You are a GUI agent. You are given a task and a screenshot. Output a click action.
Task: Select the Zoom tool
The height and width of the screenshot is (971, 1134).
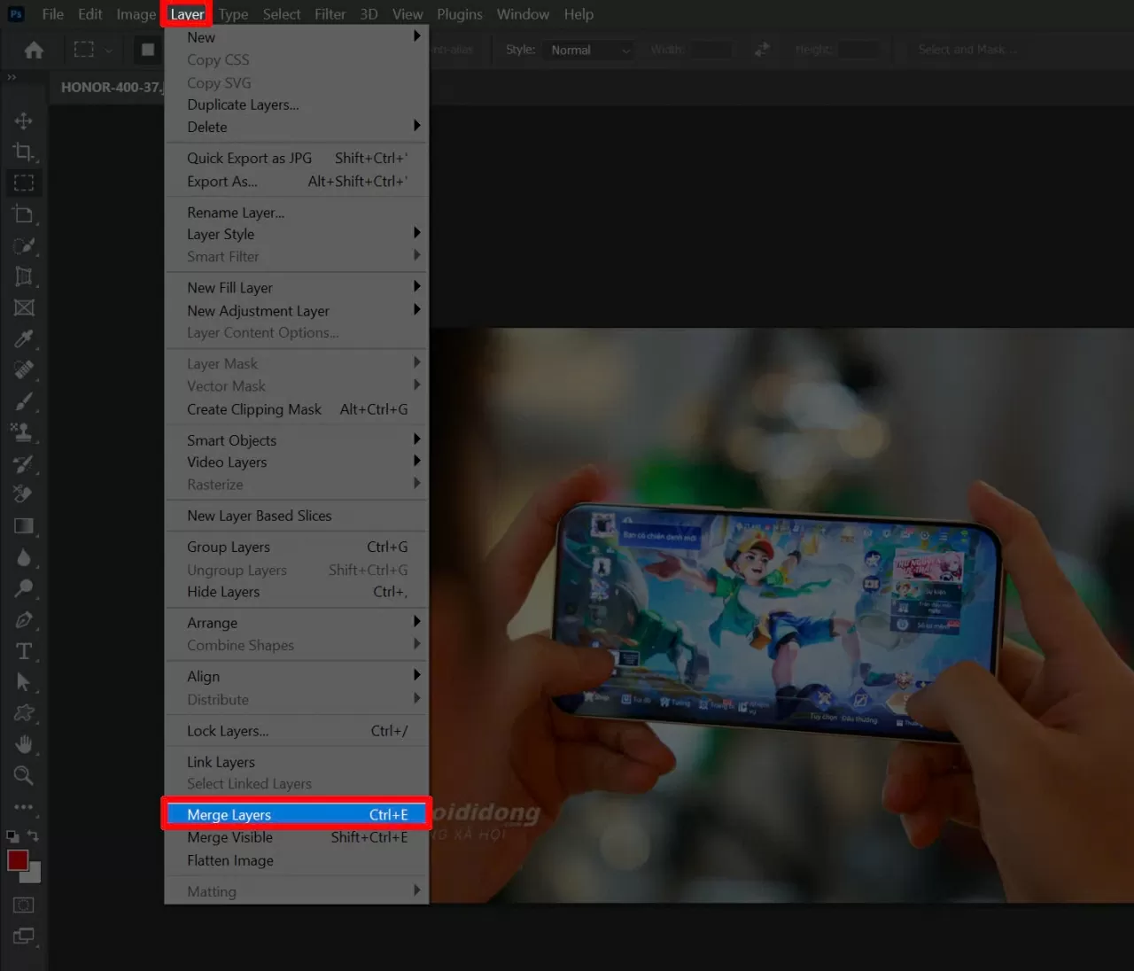pos(25,775)
